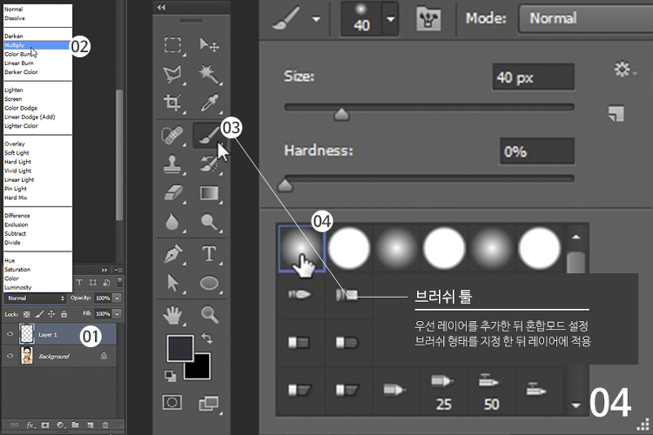
Task: Open Brush Preset picker arrow beside 40
Action: tap(390, 19)
